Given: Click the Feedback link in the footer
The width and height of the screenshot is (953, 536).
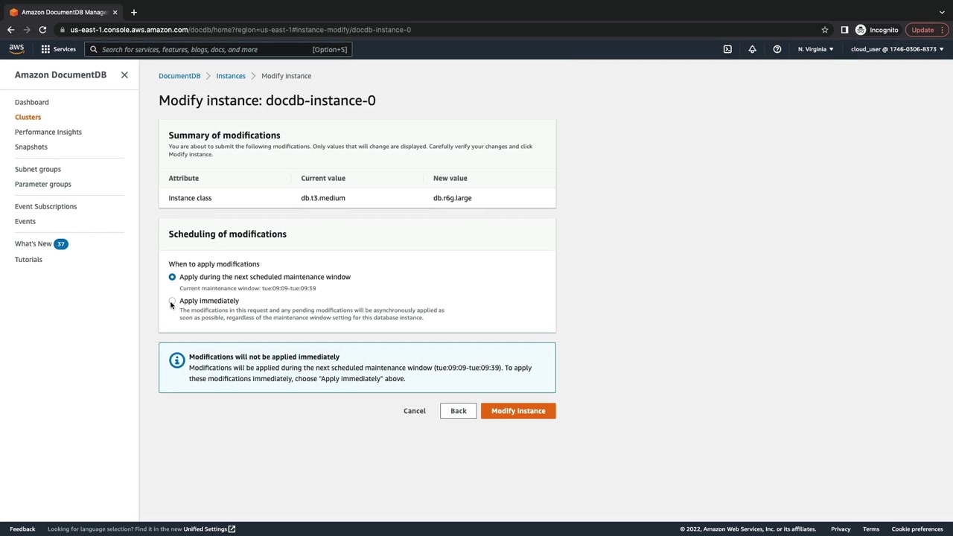Looking at the screenshot, I should tap(22, 529).
